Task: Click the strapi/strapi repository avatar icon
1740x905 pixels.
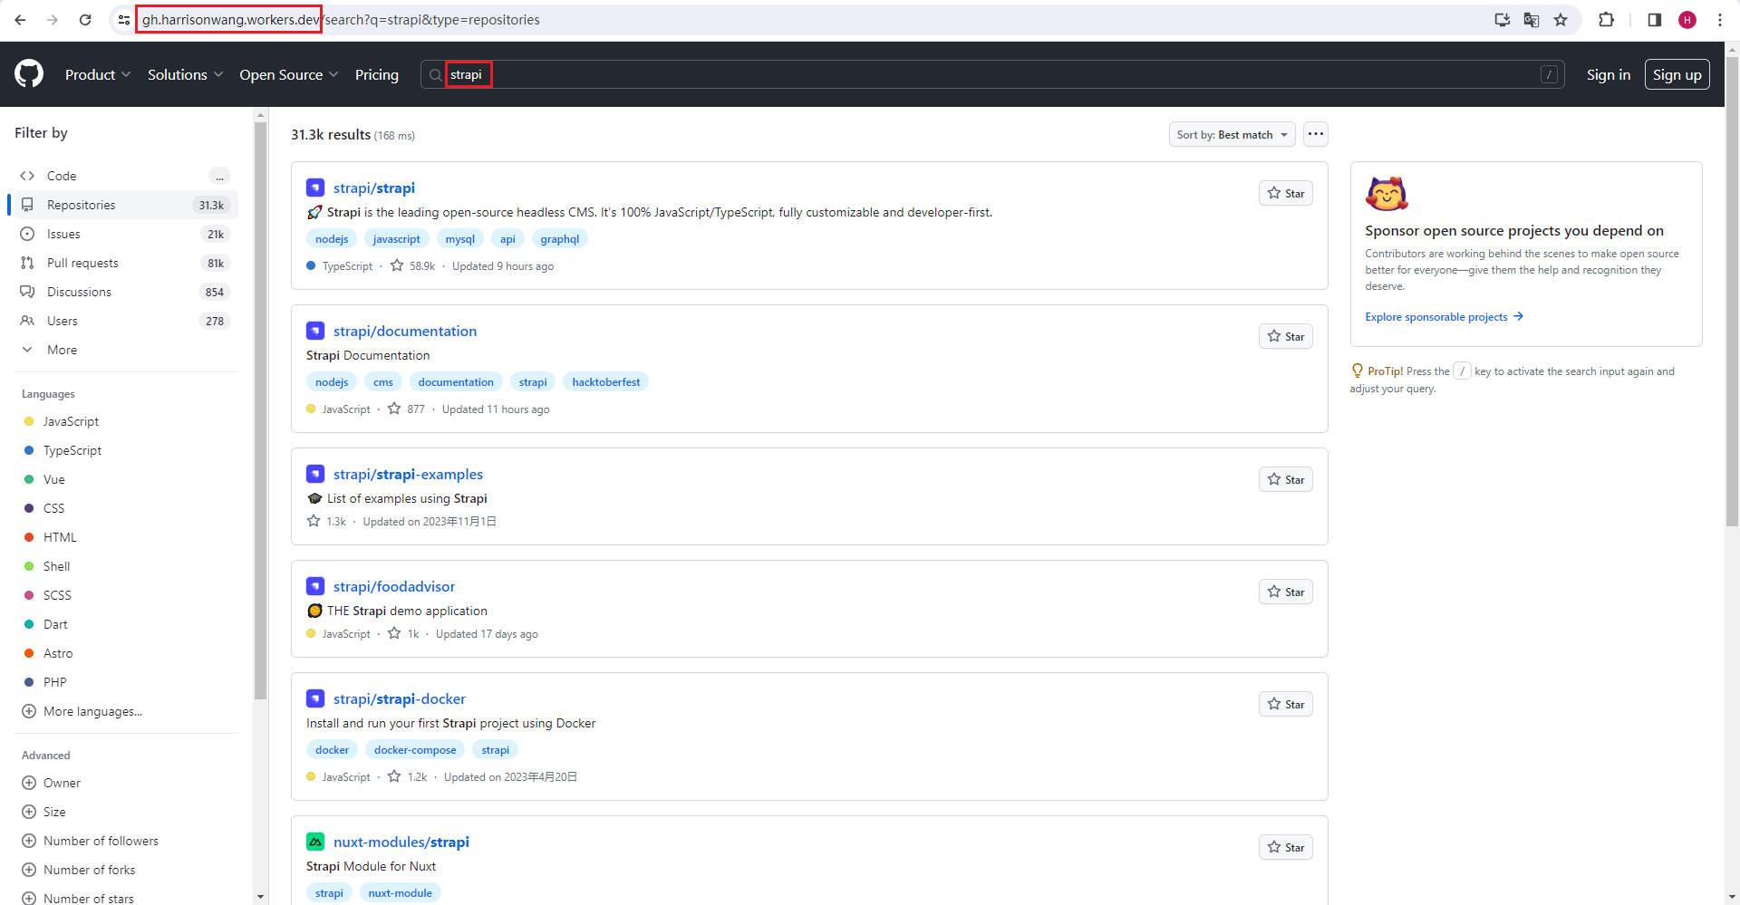Action: [315, 188]
